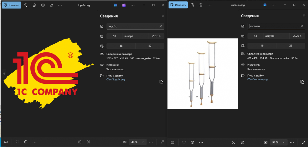This screenshot has height=147, width=308.
Task: Fit logo1c.png image to window
Action: (125, 142)
